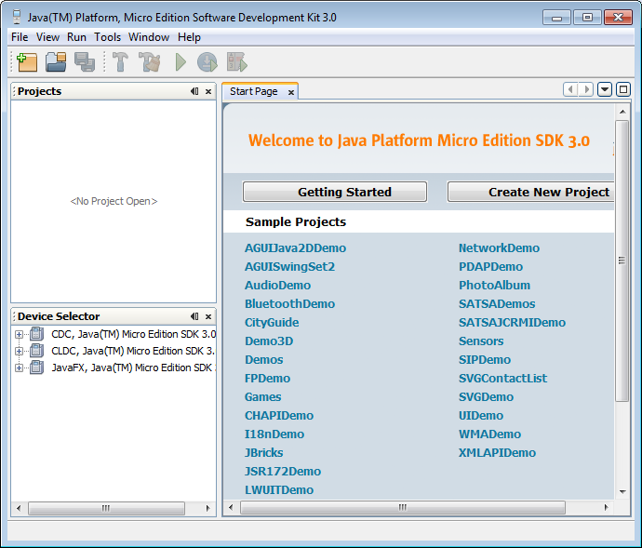Click the Start Page horizontal scrollbar thumb
Screen dimensions: 642x548
tap(403, 507)
